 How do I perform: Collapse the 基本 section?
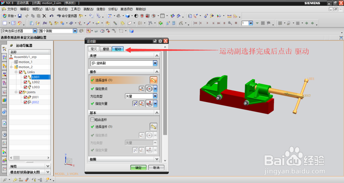pyautogui.click(x=157, y=113)
